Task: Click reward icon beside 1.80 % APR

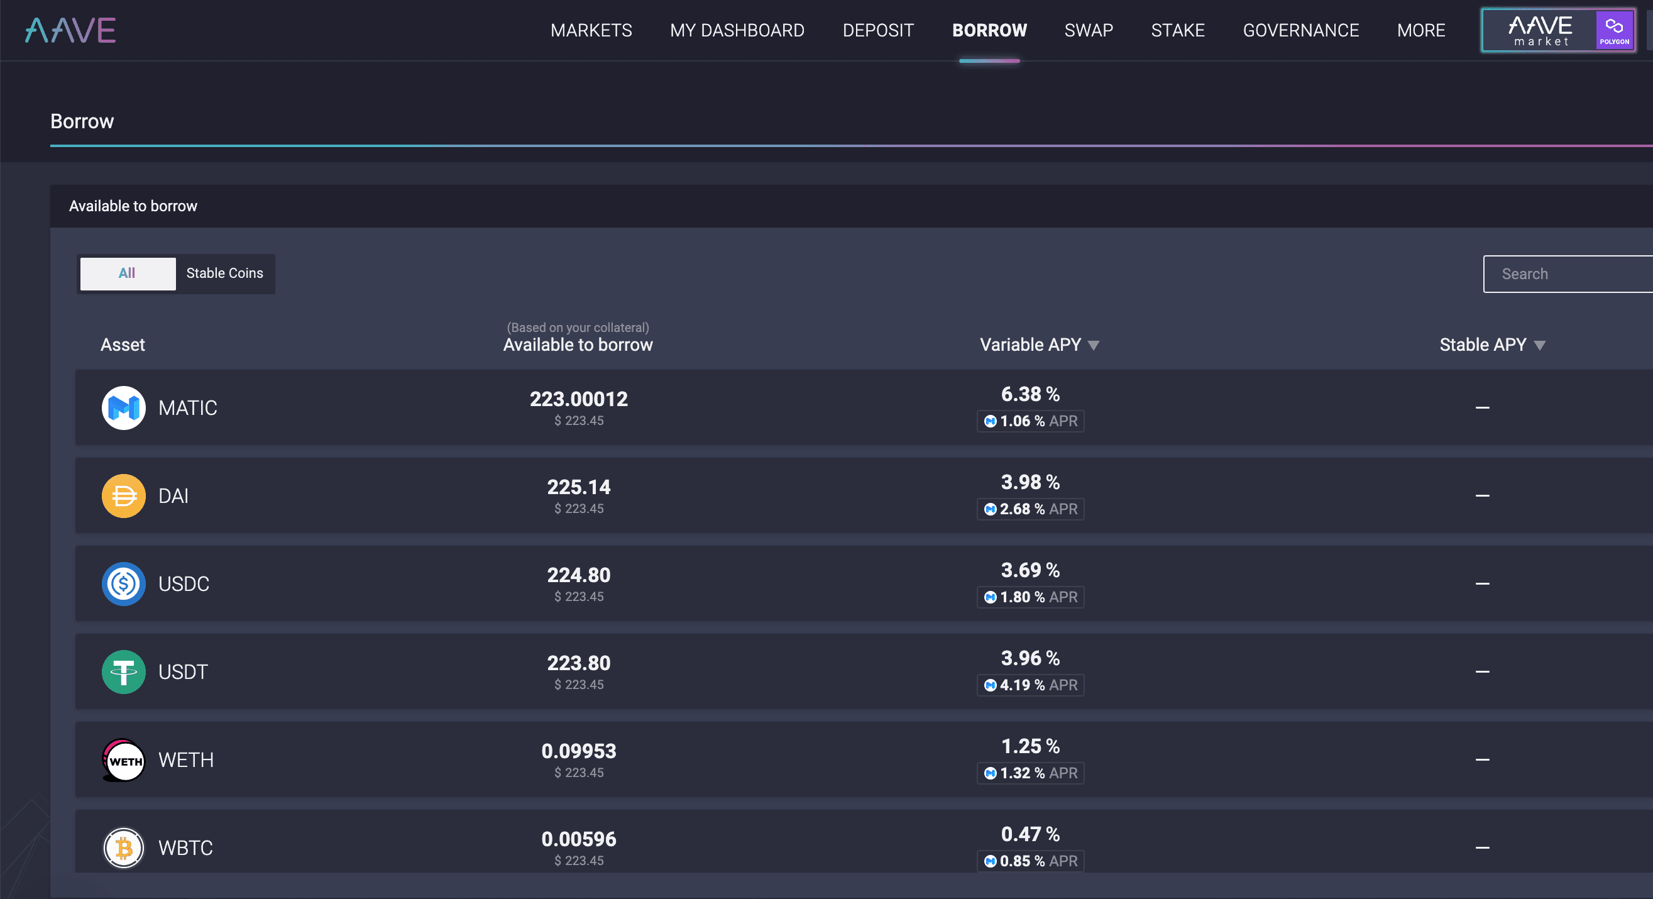Action: (990, 597)
